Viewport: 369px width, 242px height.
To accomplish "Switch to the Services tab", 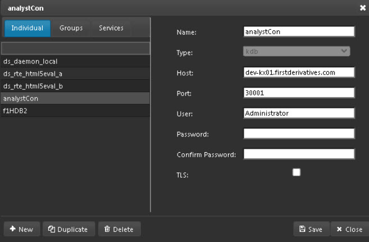I will point(111,28).
